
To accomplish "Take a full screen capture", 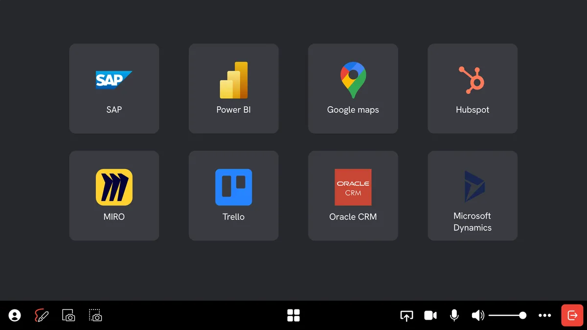I will pos(68,315).
